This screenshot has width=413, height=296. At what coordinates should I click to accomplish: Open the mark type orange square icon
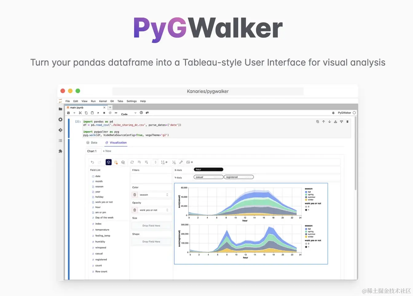coord(116,162)
